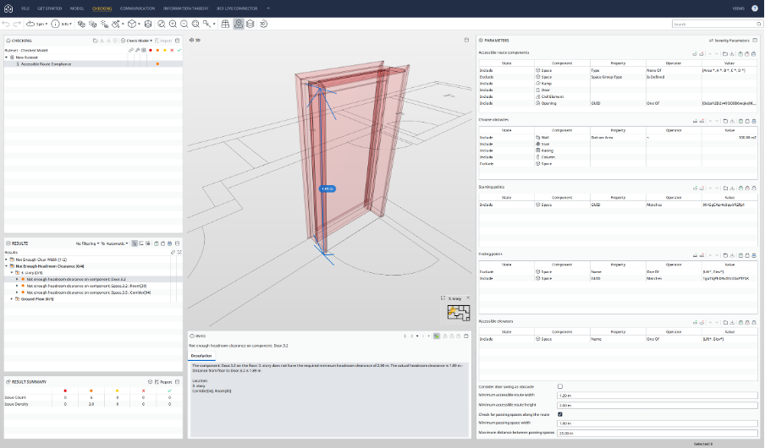Enable Consider door swing as obstacle
This screenshot has width=765, height=448.
pos(560,386)
